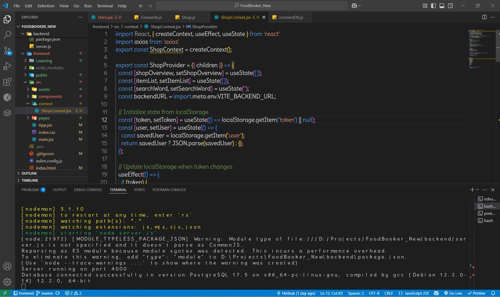500x297 pixels.
Task: Open the Search view in the activity bar
Action: pyautogui.click(x=7, y=35)
